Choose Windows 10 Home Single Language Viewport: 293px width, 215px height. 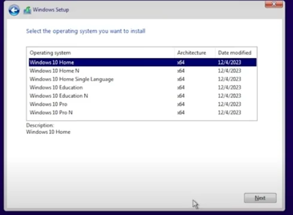click(x=142, y=79)
